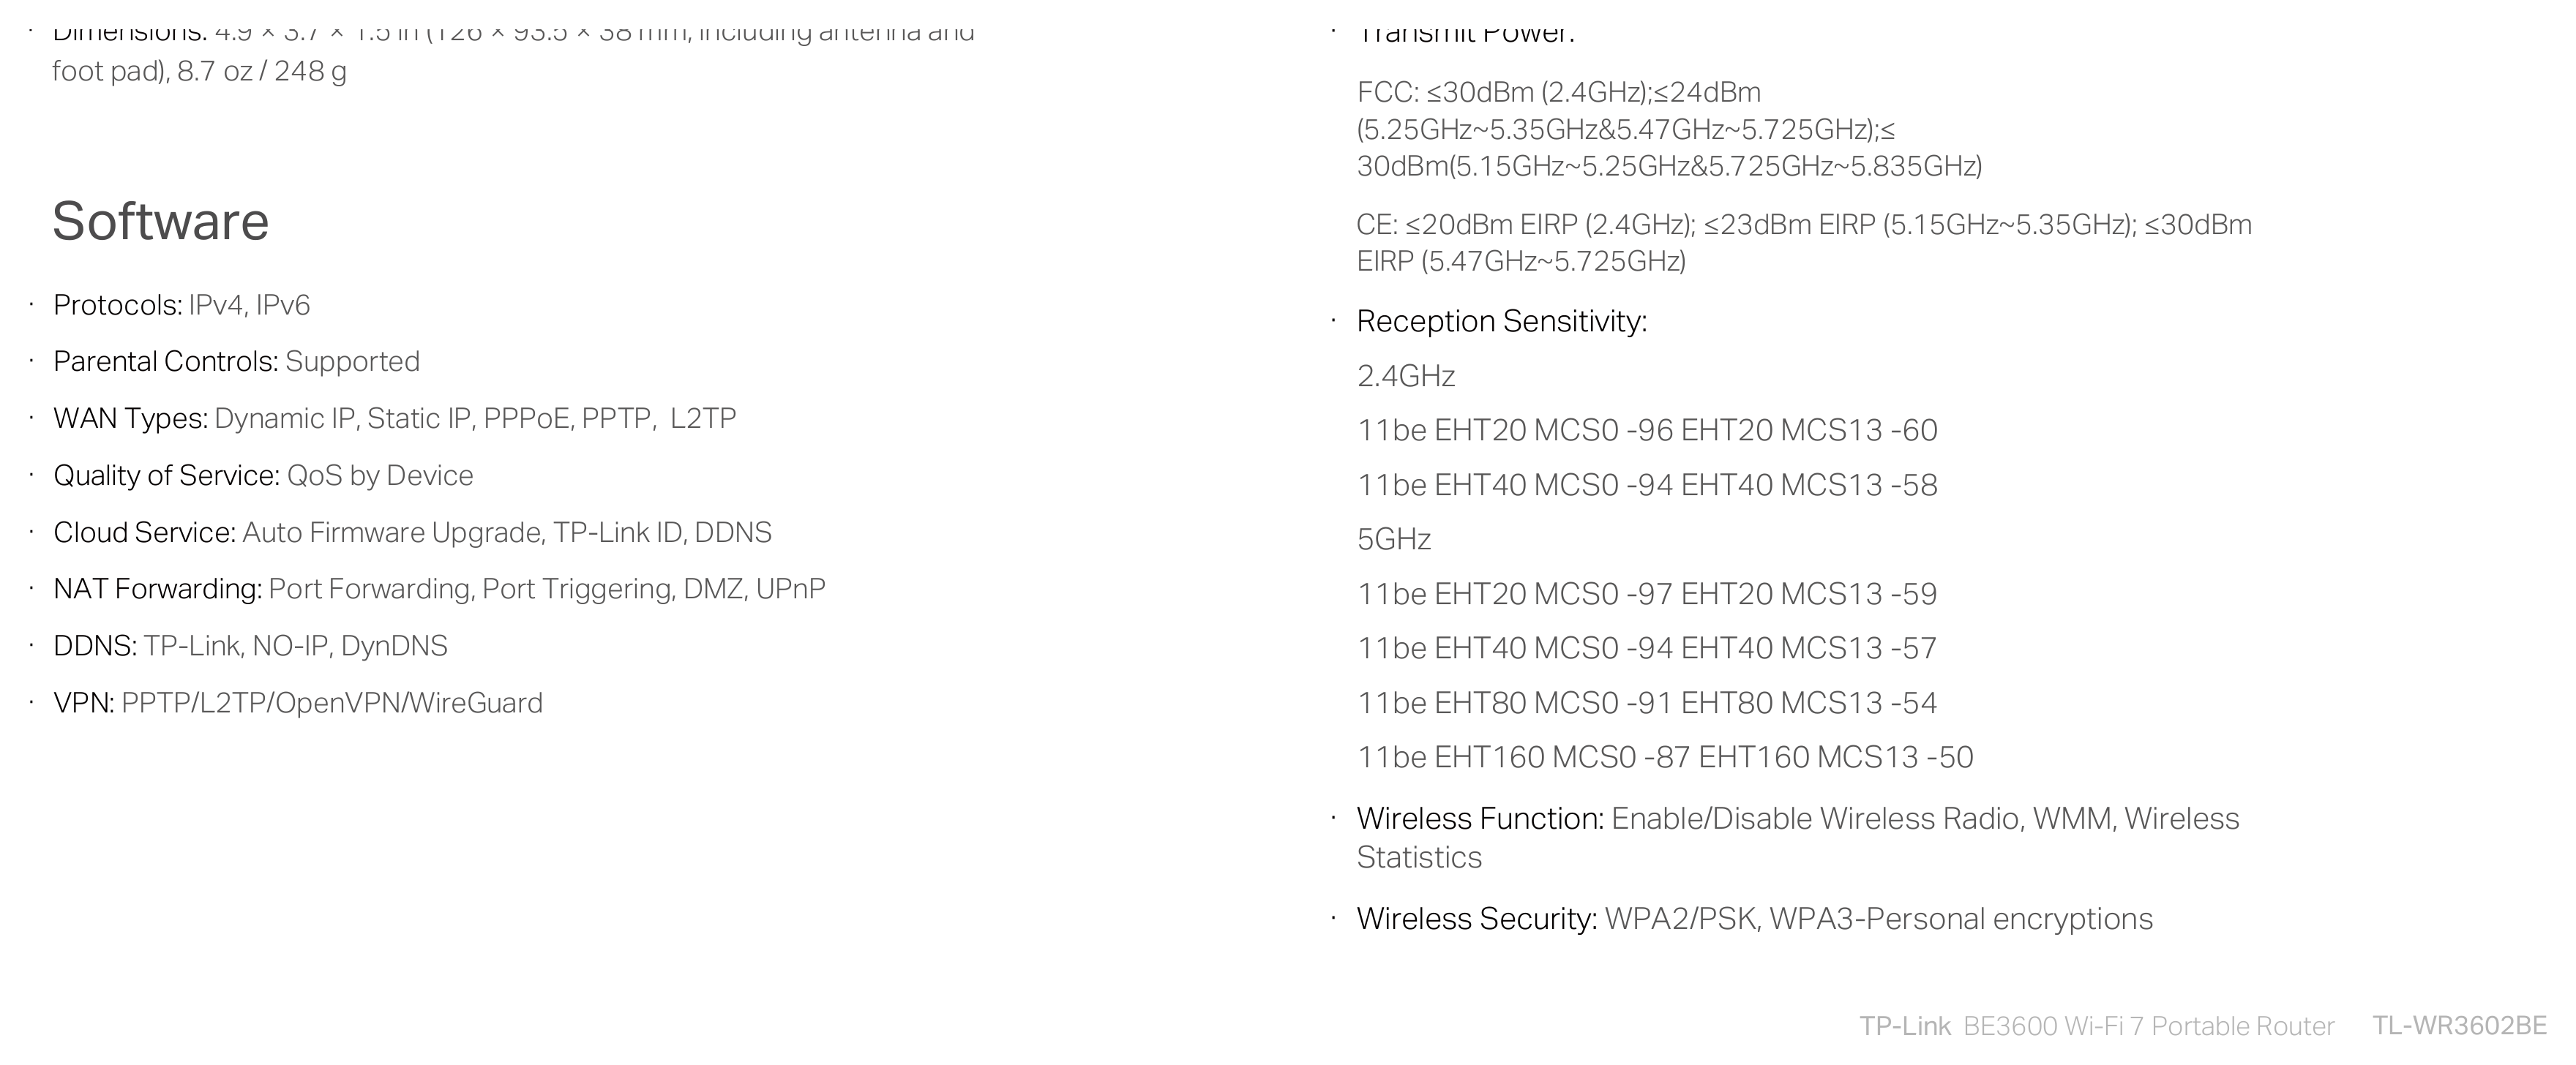Click PPTP/L2TP/OpenVPN/WireGuard text

[332, 702]
